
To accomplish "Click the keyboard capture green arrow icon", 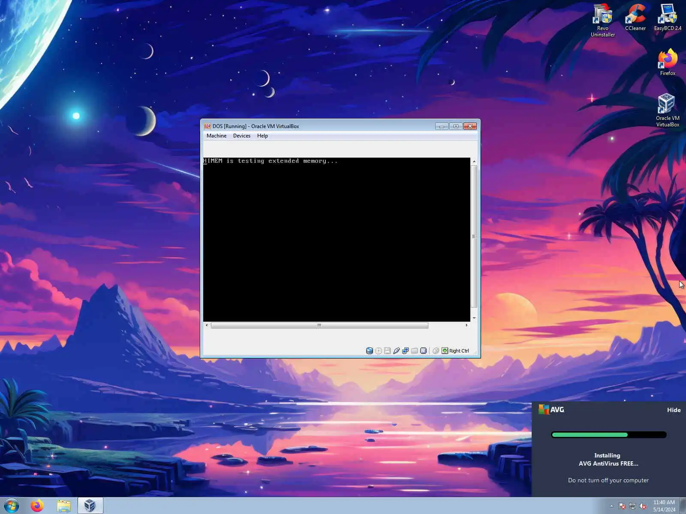I will point(445,351).
